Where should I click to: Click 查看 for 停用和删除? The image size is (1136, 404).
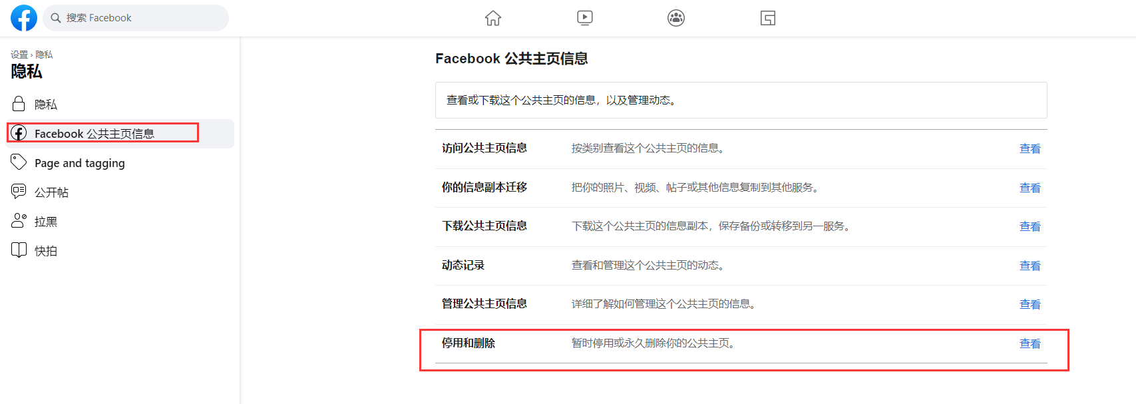[1030, 343]
